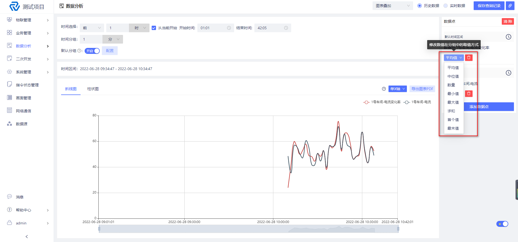
Task: Click the time value input showing 1
Action: pos(118,28)
